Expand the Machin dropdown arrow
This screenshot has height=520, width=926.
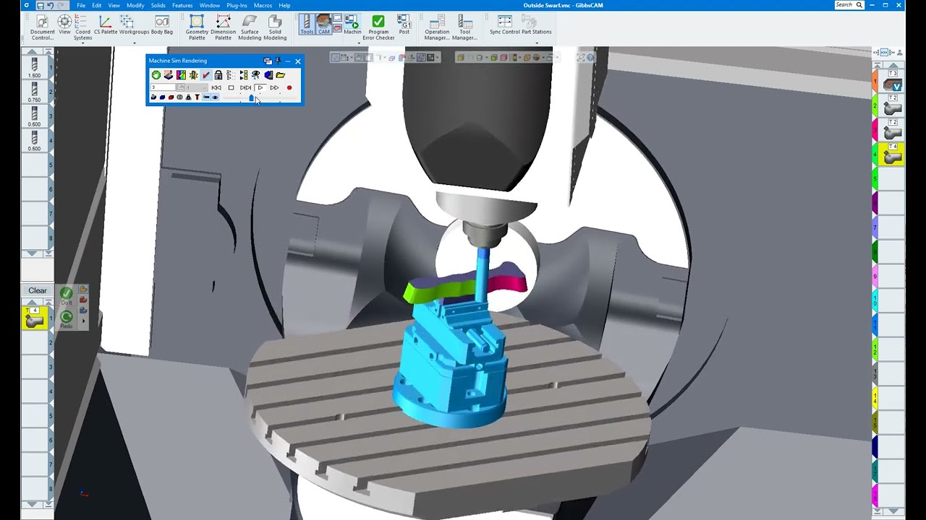pyautogui.click(x=359, y=43)
